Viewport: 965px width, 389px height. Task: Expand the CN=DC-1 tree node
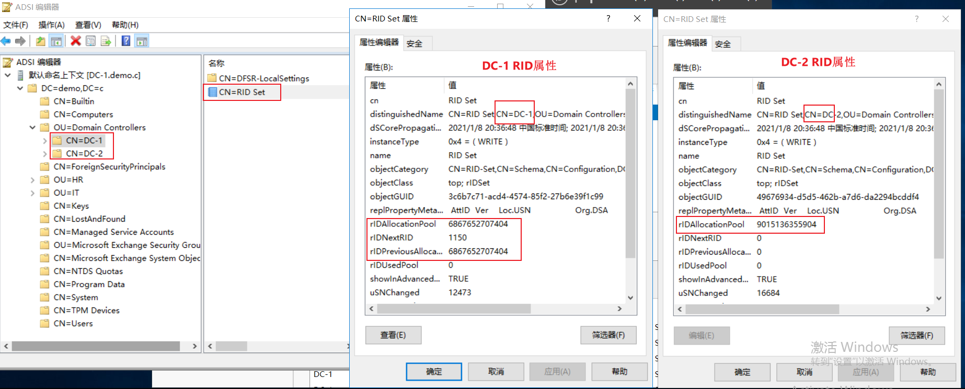45,141
